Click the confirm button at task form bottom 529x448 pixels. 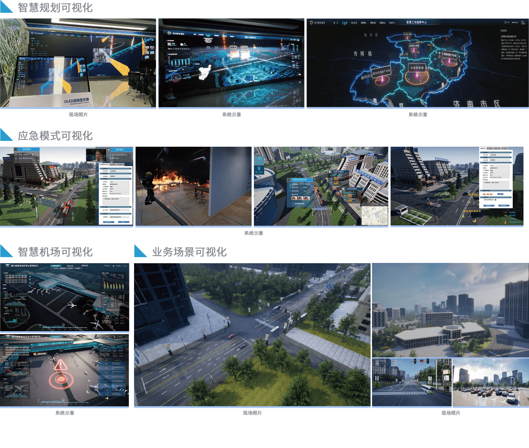123,222
